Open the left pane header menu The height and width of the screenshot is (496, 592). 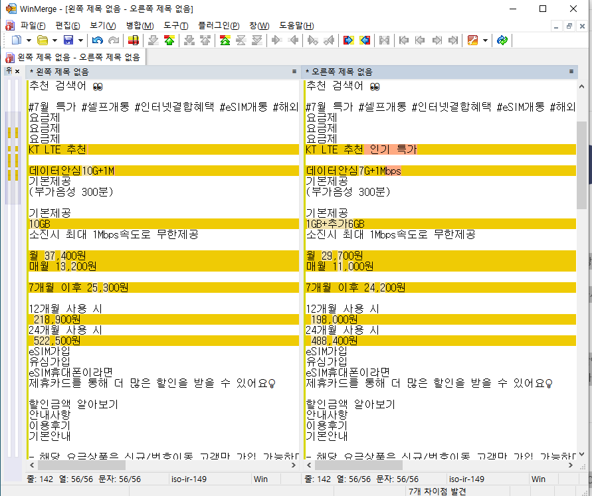click(294, 72)
